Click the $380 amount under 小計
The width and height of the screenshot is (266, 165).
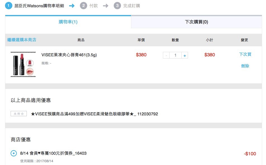click(210, 55)
